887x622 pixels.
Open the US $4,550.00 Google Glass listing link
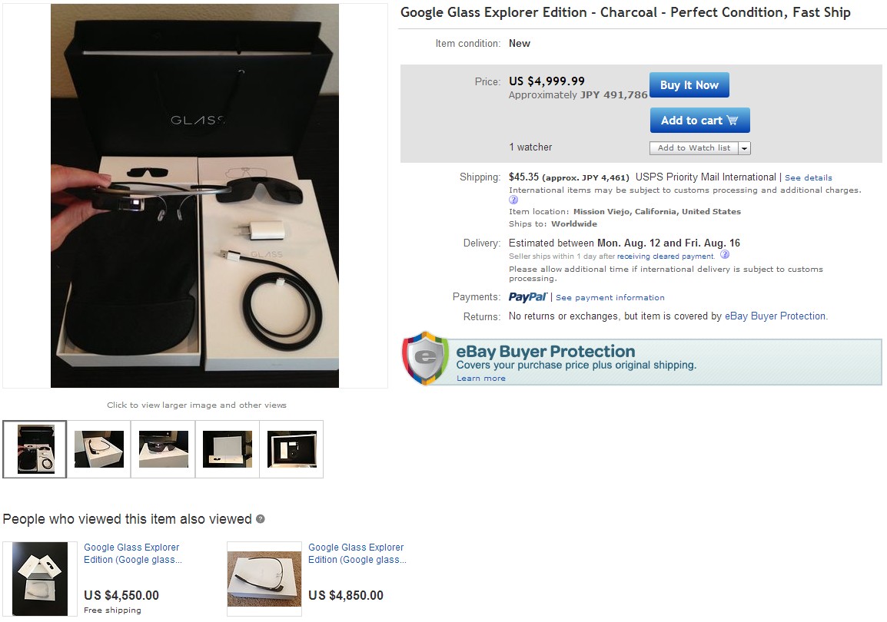[x=131, y=554]
